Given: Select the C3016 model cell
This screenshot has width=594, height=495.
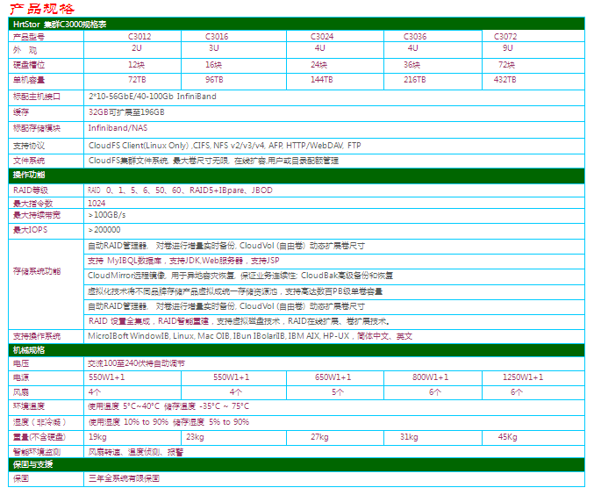Looking at the screenshot, I should click(x=217, y=37).
